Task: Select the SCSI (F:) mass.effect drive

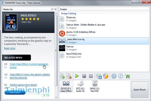Action: (x=66, y=86)
